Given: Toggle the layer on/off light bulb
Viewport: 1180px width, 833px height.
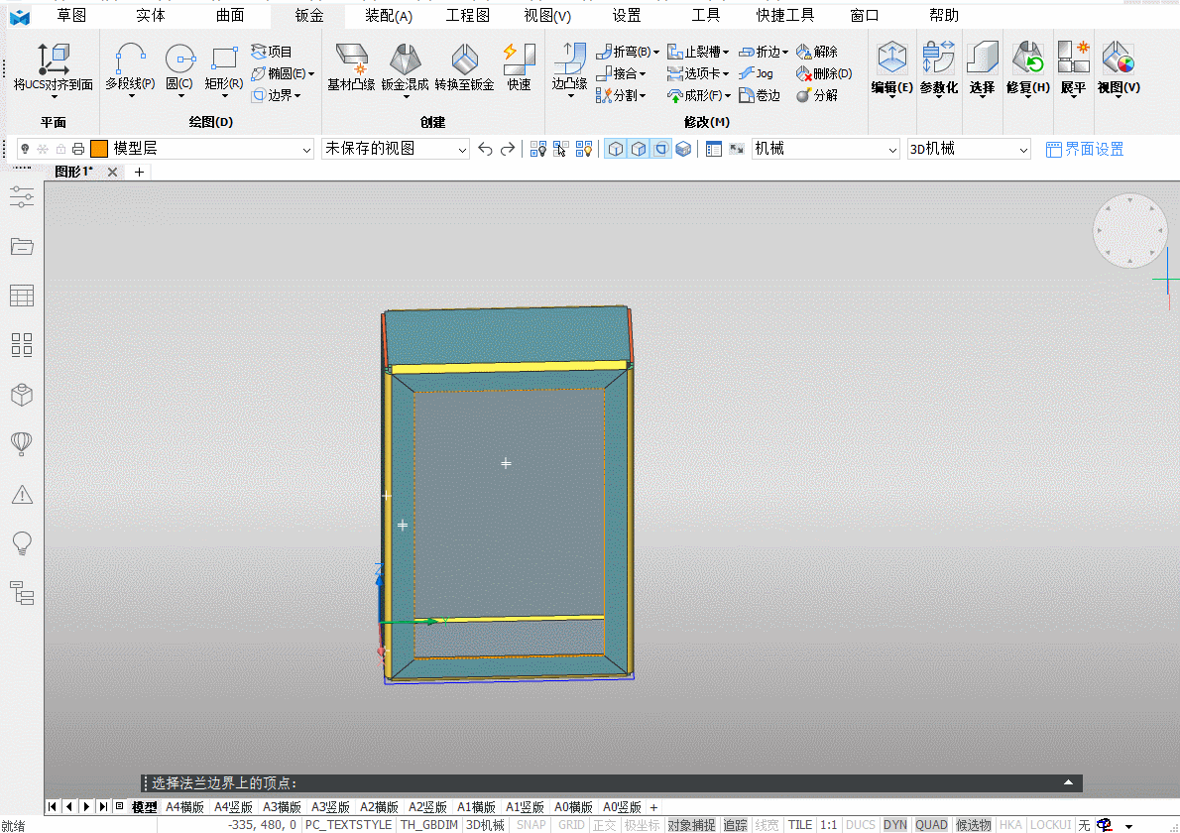Looking at the screenshot, I should 25,149.
